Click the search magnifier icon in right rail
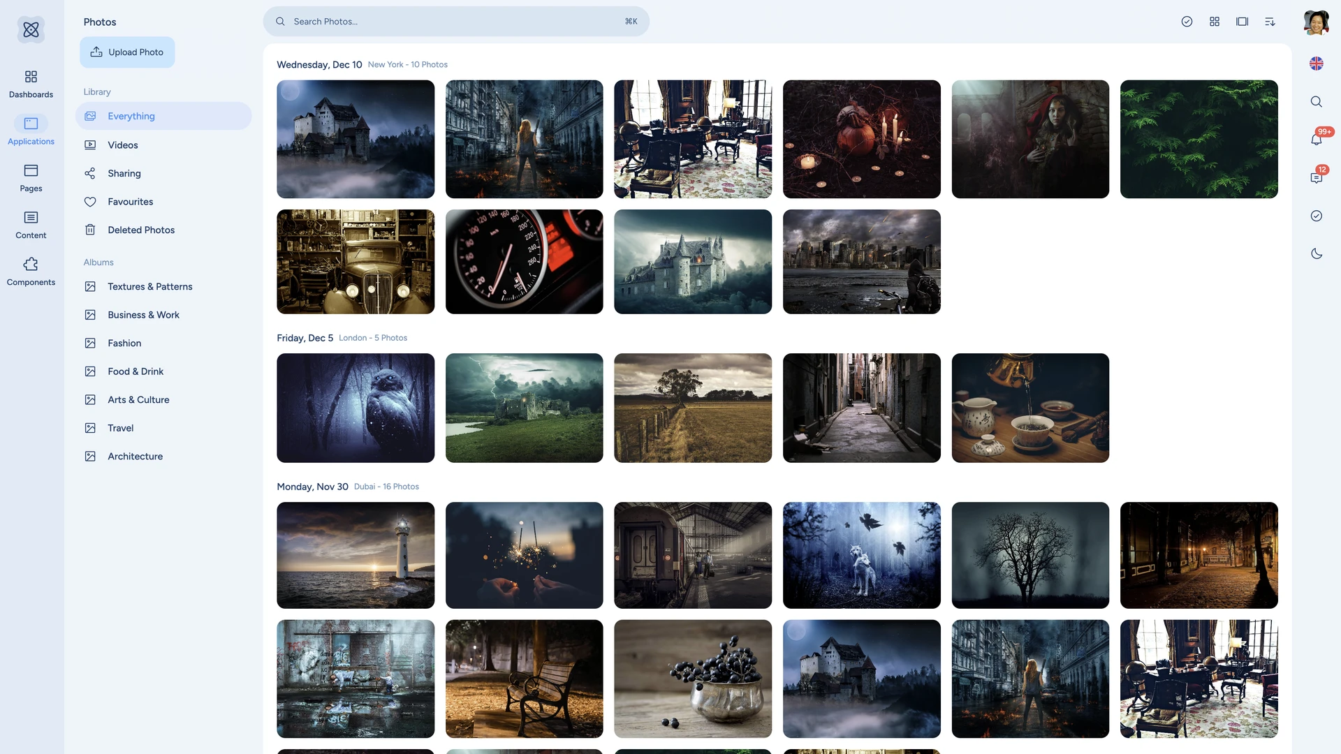The width and height of the screenshot is (1341, 754). 1317,102
